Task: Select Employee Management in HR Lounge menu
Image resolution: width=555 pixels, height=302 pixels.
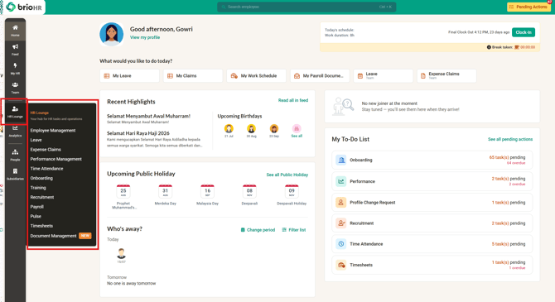Action: click(x=53, y=131)
